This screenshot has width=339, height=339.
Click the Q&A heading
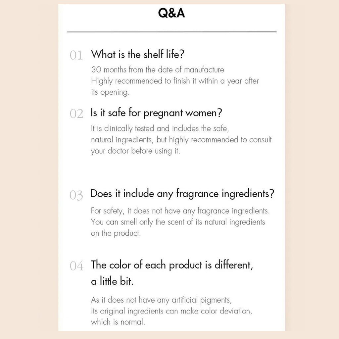(x=171, y=14)
